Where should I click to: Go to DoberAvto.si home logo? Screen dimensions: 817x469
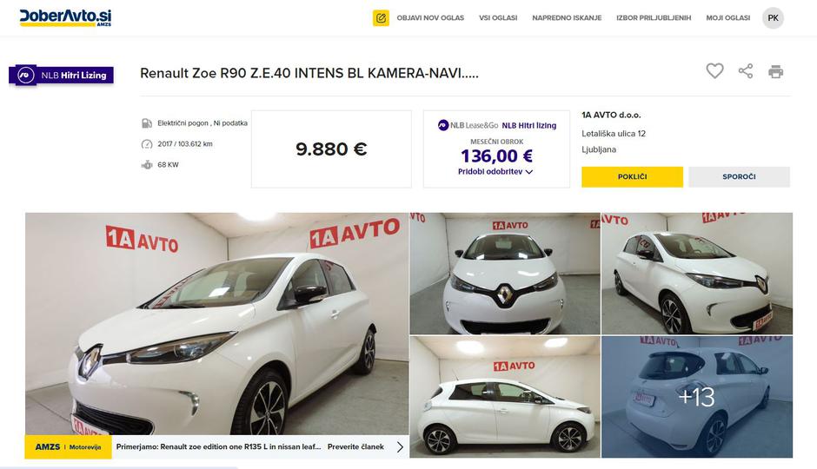click(x=66, y=17)
